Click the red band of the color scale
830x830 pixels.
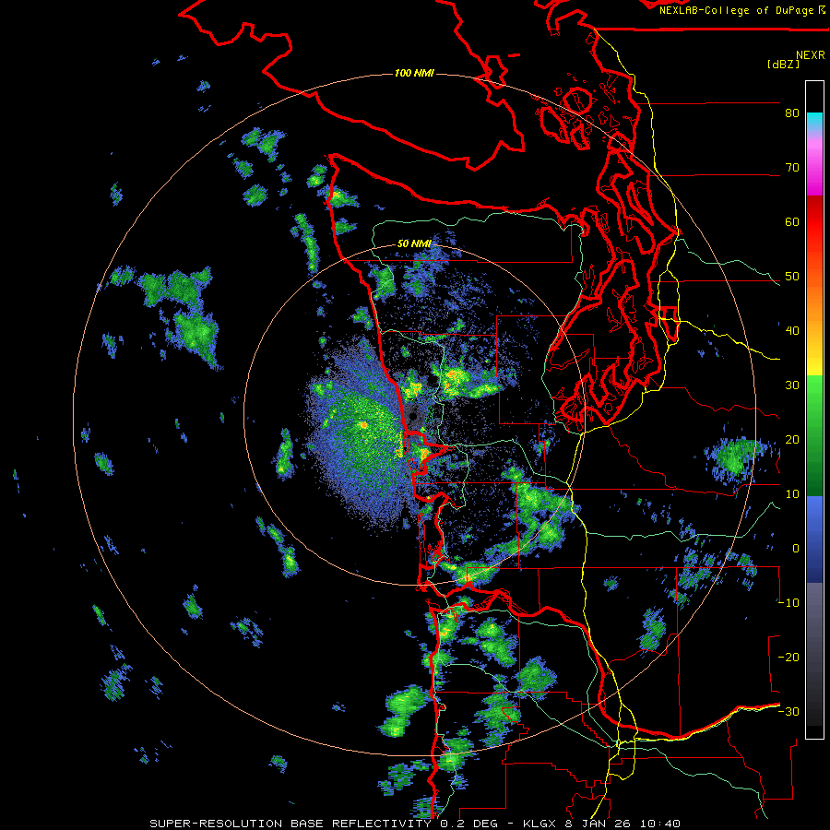(x=814, y=222)
